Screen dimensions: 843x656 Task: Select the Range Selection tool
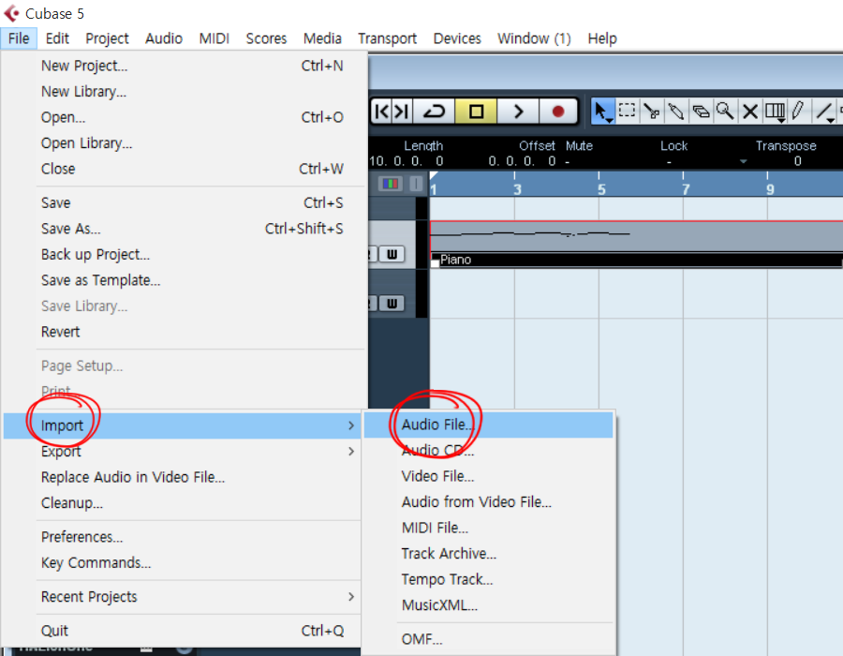[x=627, y=111]
